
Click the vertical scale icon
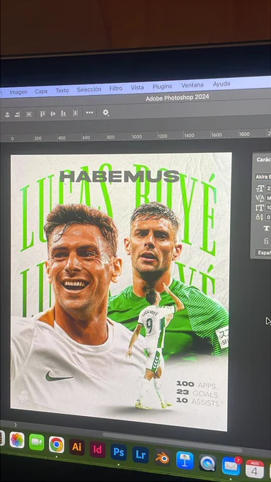point(260,208)
